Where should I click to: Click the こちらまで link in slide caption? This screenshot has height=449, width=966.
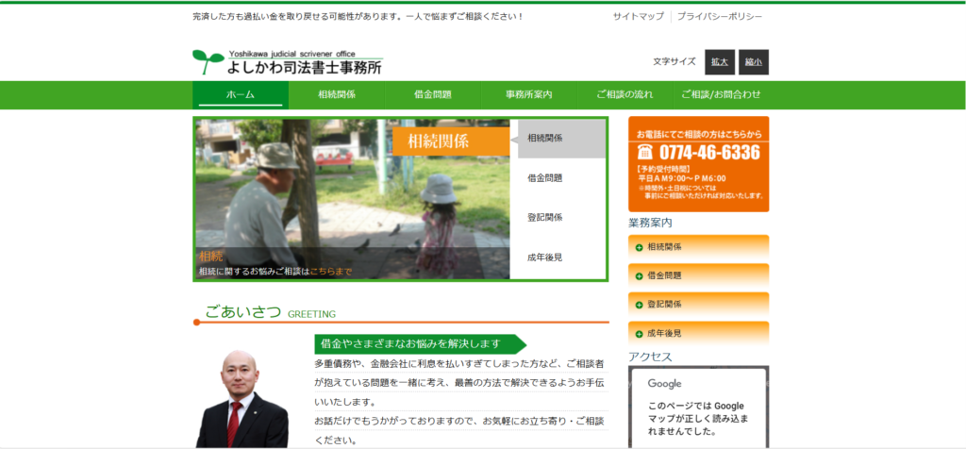pyautogui.click(x=330, y=272)
